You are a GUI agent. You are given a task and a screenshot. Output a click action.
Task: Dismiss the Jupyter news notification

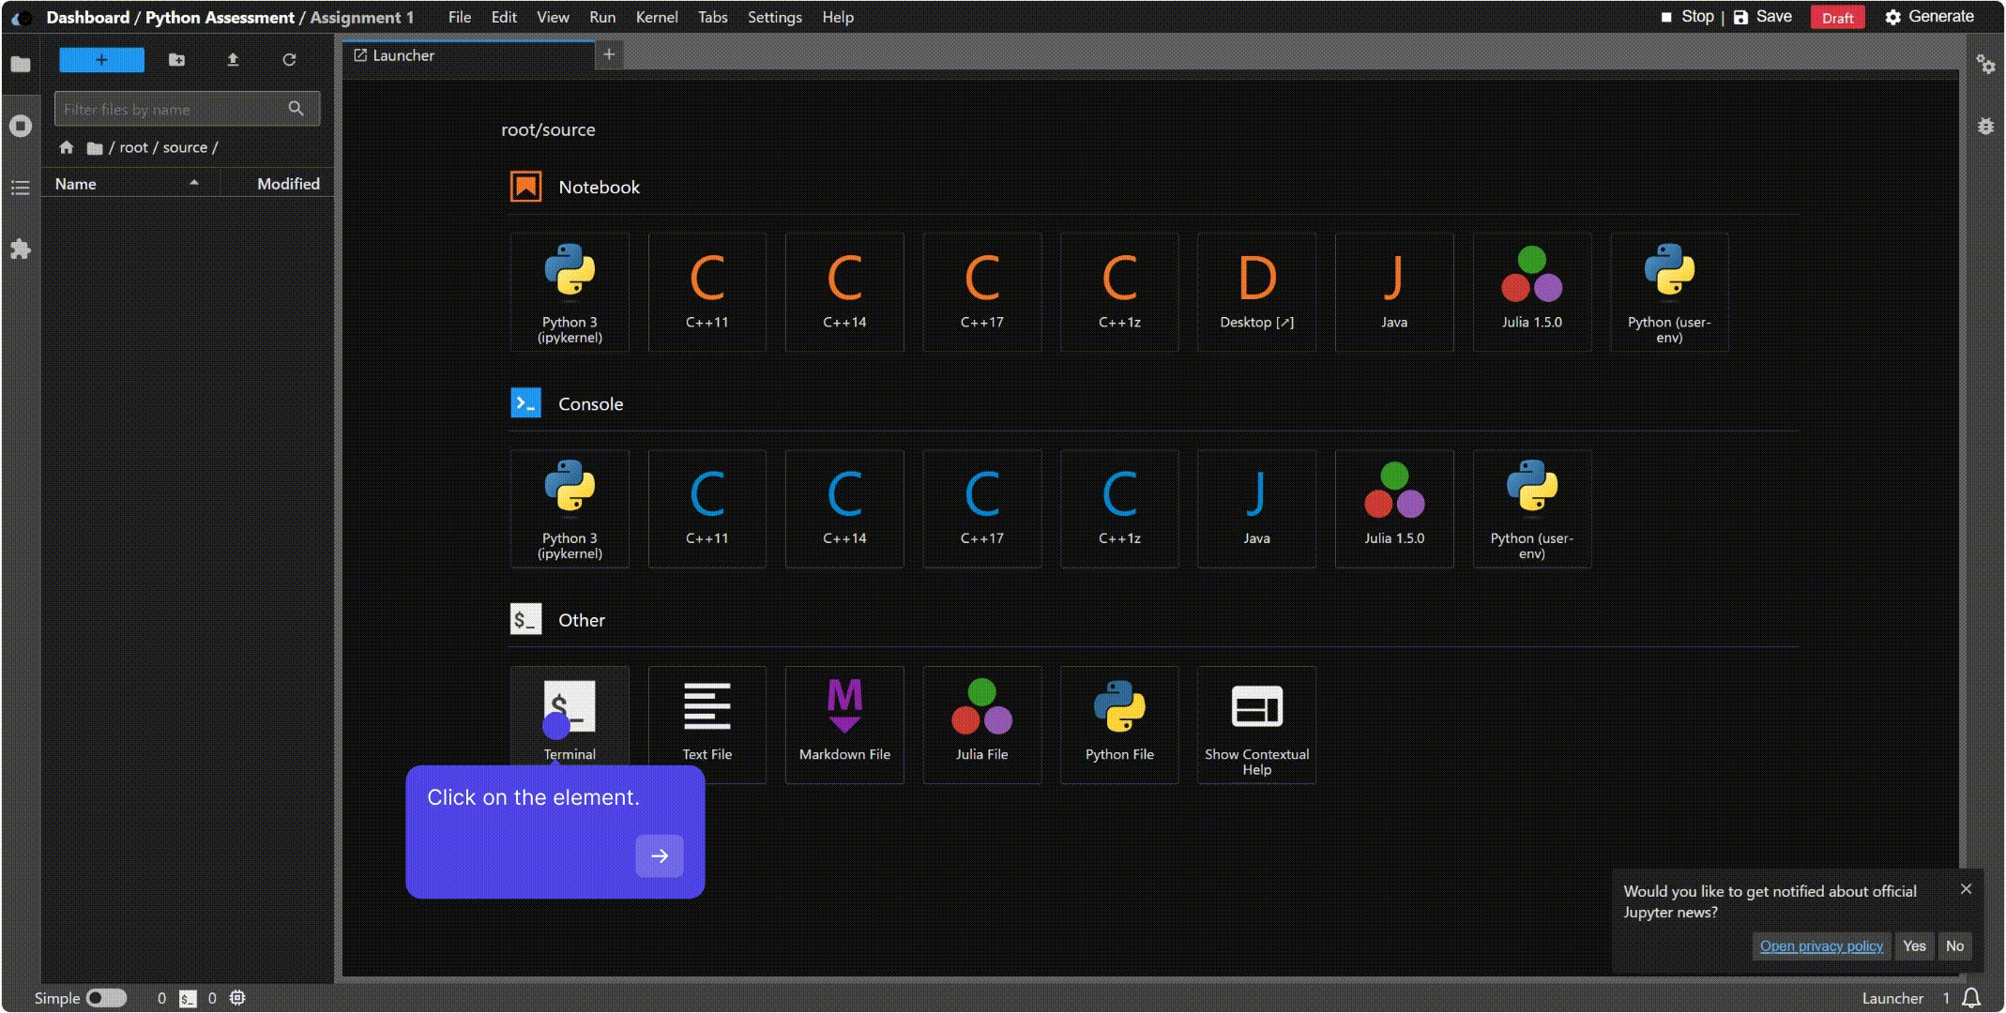coord(1966,888)
